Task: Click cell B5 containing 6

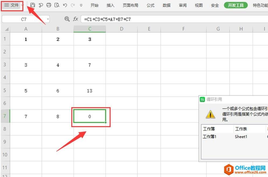Action: click(58, 91)
